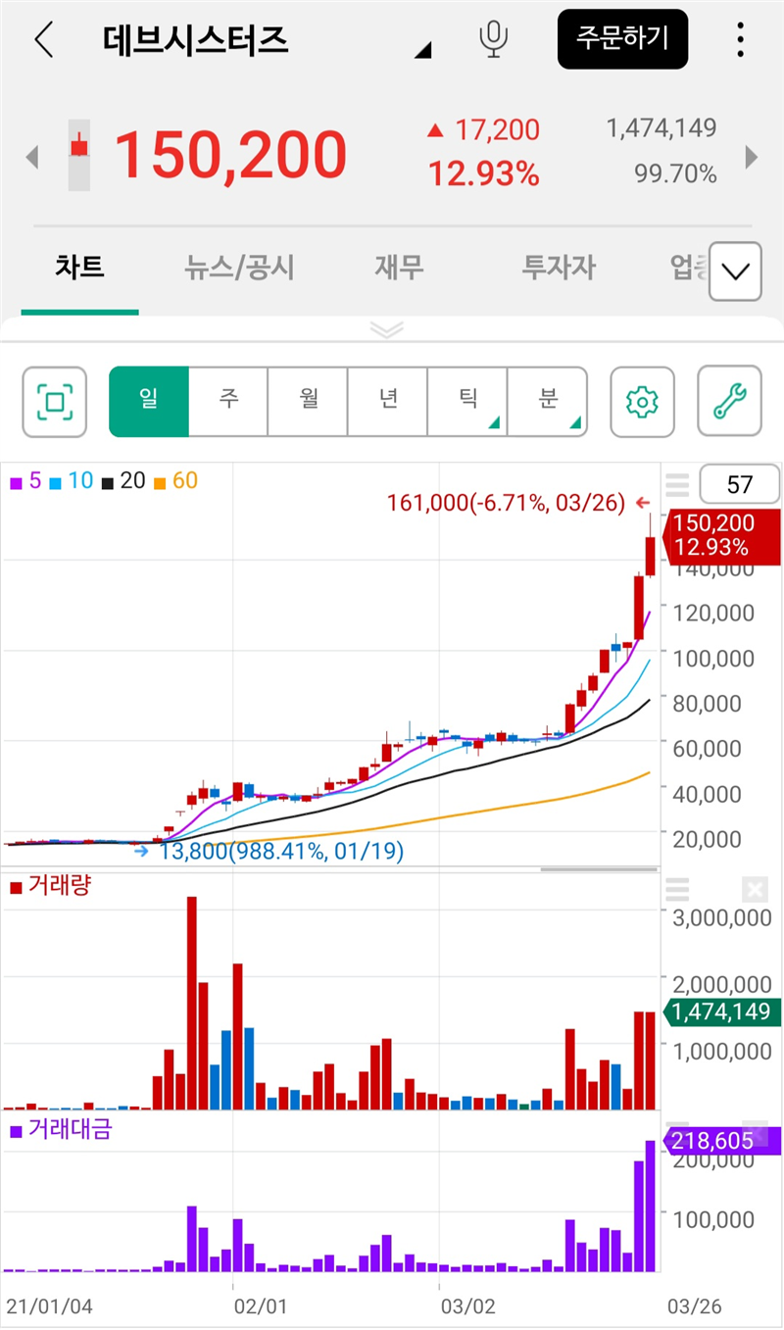Open the 투자자 tab

click(559, 268)
